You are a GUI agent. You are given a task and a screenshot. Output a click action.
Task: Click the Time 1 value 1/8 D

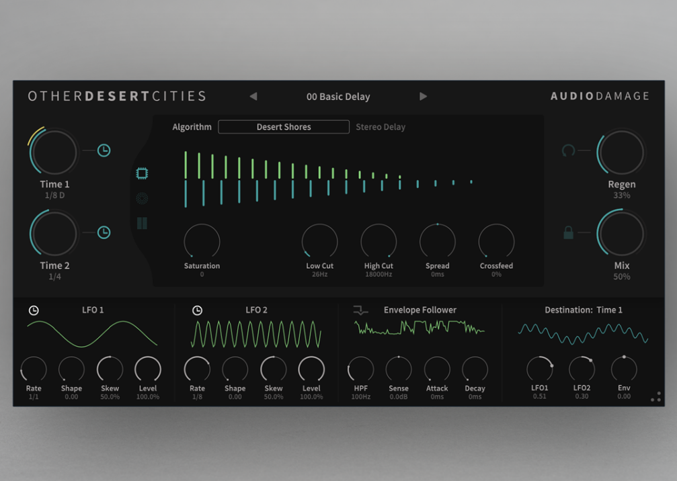tap(55, 195)
